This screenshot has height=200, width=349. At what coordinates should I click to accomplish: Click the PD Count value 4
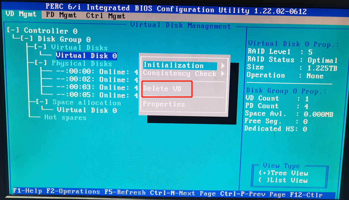click(x=306, y=106)
